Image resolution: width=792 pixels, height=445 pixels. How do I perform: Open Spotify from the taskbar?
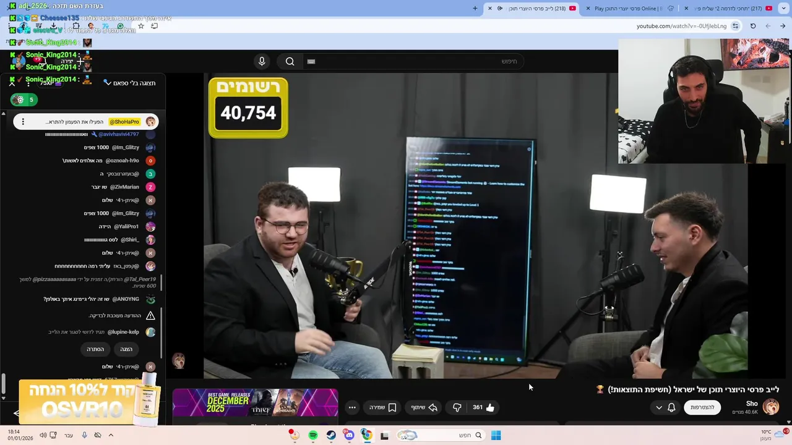pyautogui.click(x=313, y=435)
